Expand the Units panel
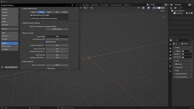Viewport: 194px width, 109px height. pyautogui.click(x=175, y=61)
